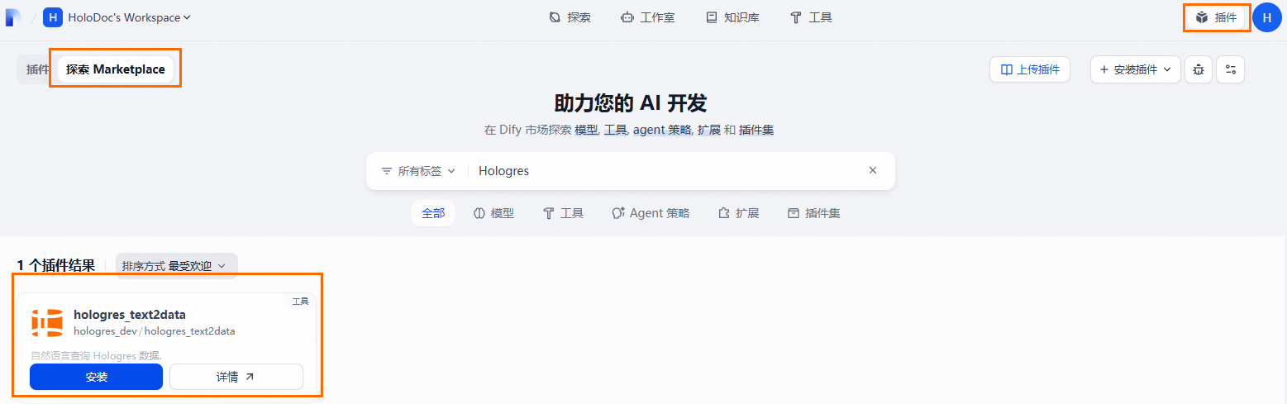
Task: Filter by Agent 策略 category
Action: [651, 213]
